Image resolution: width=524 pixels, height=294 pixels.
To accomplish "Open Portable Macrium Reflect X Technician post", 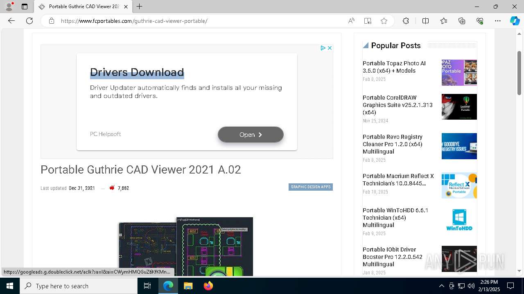I will pos(398,180).
